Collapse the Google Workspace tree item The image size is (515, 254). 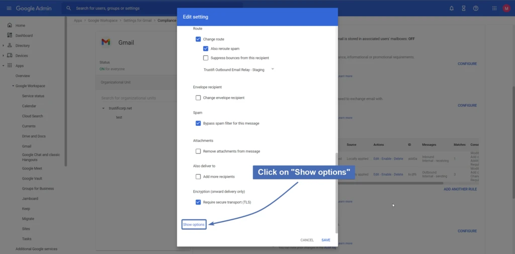coord(13,86)
